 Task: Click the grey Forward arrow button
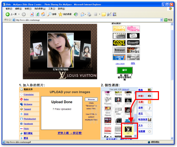24,14
